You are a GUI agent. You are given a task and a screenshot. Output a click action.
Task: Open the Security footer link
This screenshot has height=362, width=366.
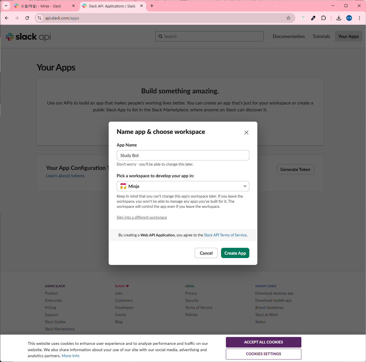192,300
